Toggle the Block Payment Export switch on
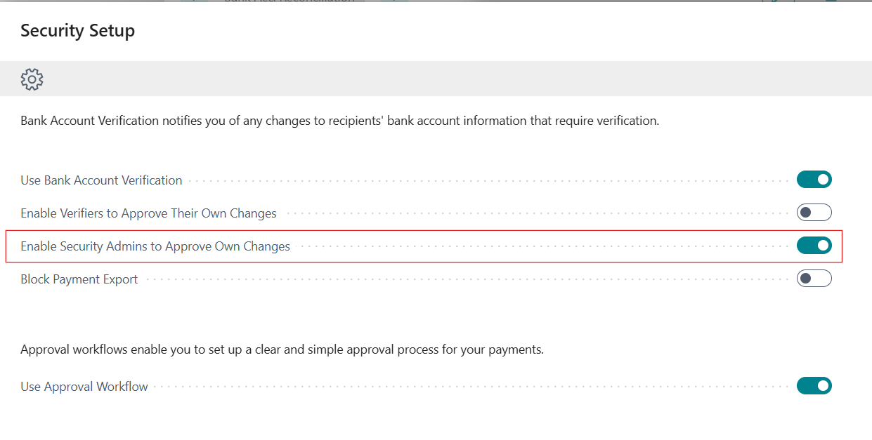 pyautogui.click(x=814, y=279)
